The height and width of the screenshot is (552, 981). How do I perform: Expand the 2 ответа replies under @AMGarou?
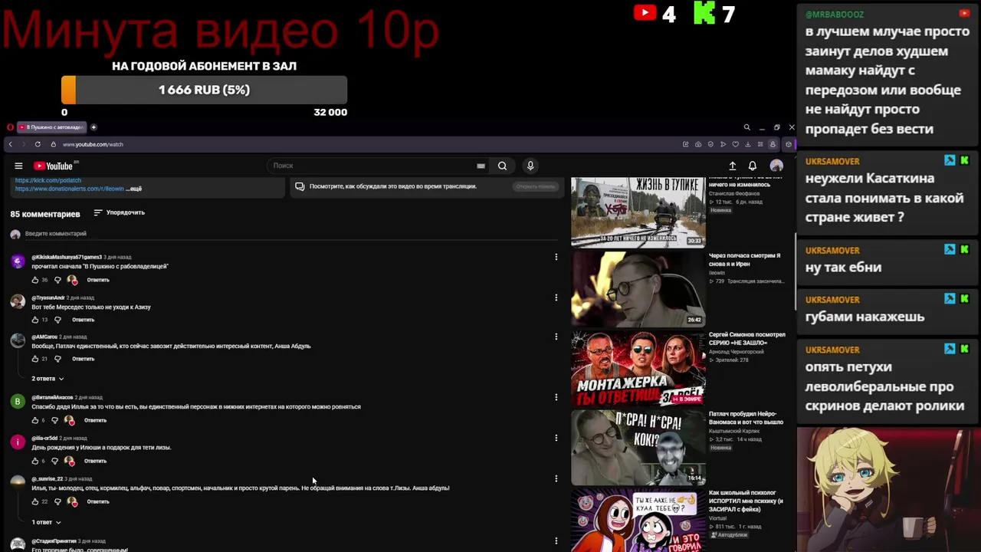48,379
